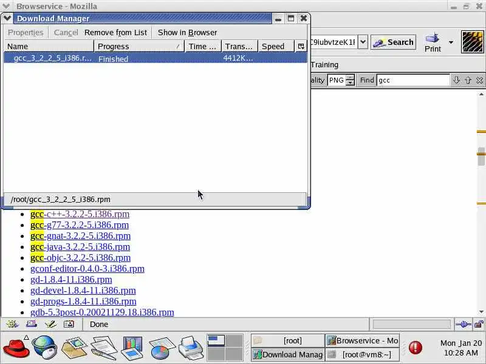The image size is (486, 364).
Task: Open gd-devel-1.8.4-11.i386.rpm link
Action: tap(83, 291)
